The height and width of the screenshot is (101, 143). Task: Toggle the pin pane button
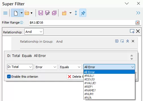(83, 13)
